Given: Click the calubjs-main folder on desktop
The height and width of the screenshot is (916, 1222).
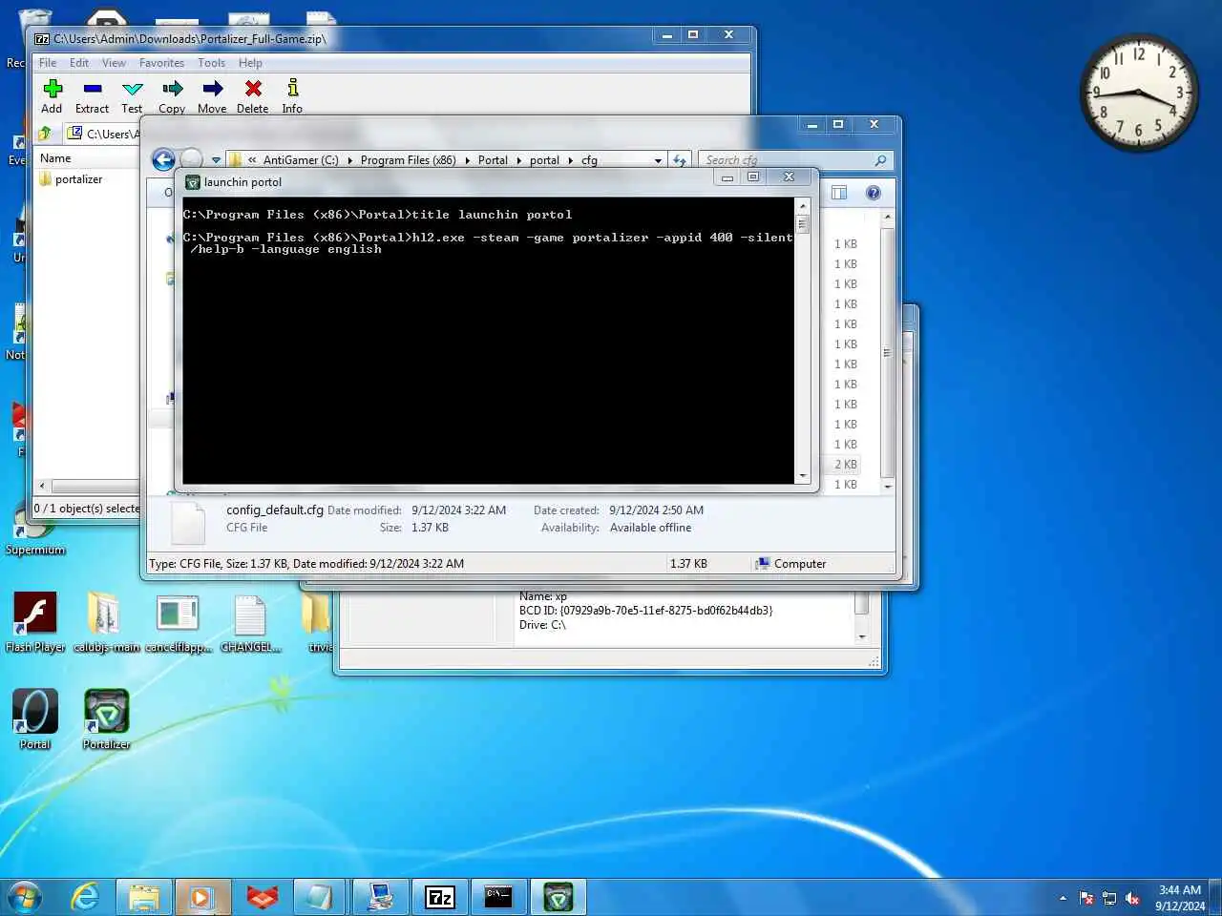Looking at the screenshot, I should coord(106,623).
